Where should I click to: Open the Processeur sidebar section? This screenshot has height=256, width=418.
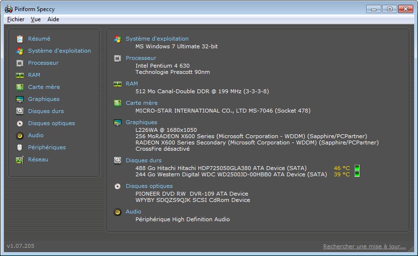(43, 63)
